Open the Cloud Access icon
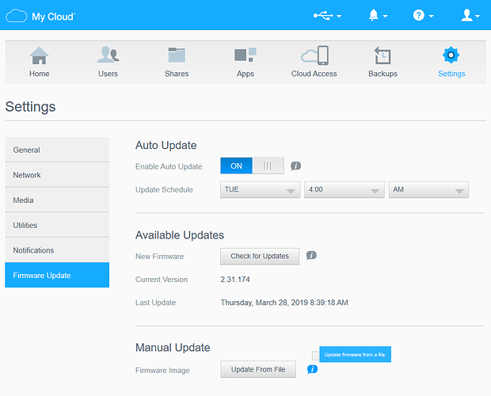The width and height of the screenshot is (491, 396). pos(314,55)
